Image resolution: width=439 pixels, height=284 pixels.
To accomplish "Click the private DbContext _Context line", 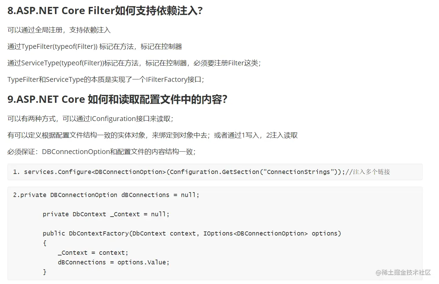I will pos(106,214).
